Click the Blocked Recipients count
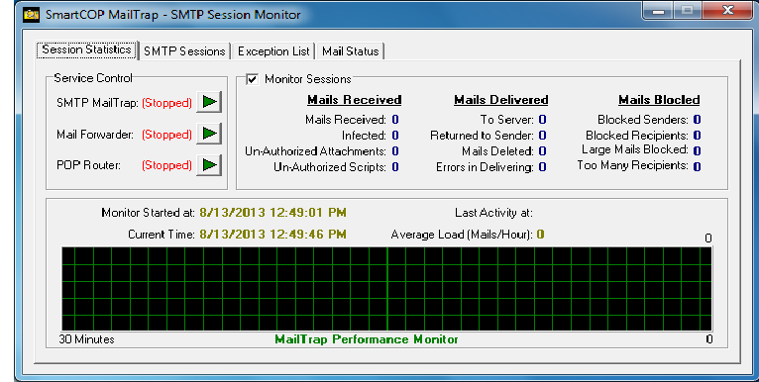 click(697, 136)
